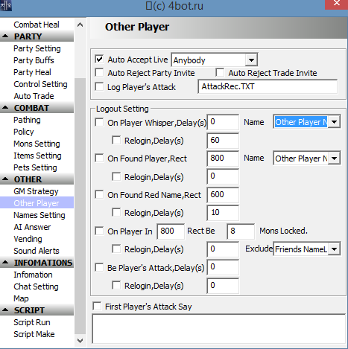This screenshot has width=348, height=349.
Task: Open Items Setting page
Action: coord(37,156)
